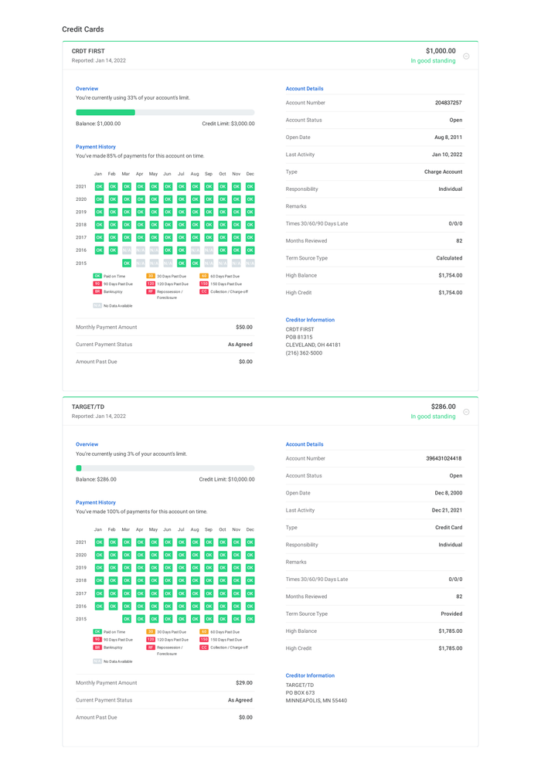541x765 pixels.
Task: Click TARGET/TD account number 396431024418
Action: [x=444, y=458]
